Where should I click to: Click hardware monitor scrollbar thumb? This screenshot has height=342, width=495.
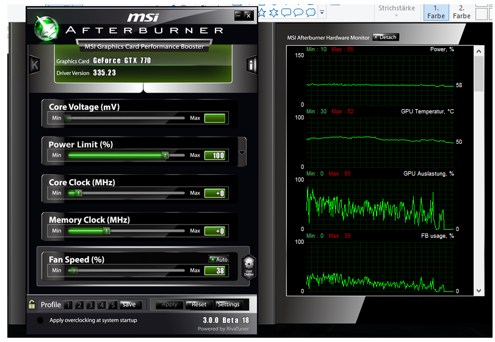[x=479, y=73]
